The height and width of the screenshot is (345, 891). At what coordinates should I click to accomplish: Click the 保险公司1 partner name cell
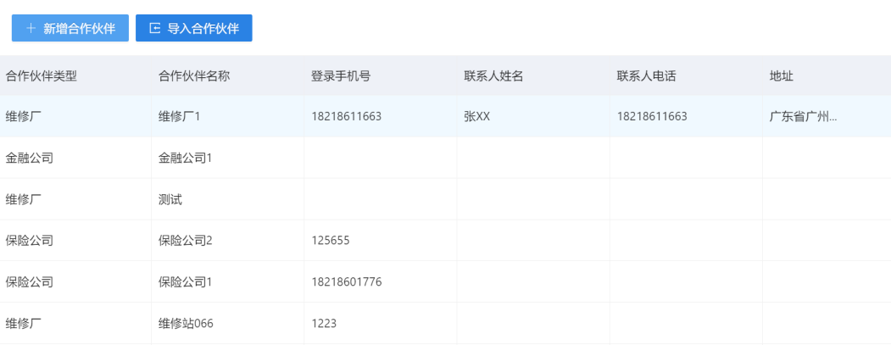click(185, 281)
